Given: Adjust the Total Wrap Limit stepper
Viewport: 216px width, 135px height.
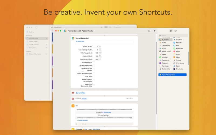Looking at the screenshot, I should coord(100,53).
